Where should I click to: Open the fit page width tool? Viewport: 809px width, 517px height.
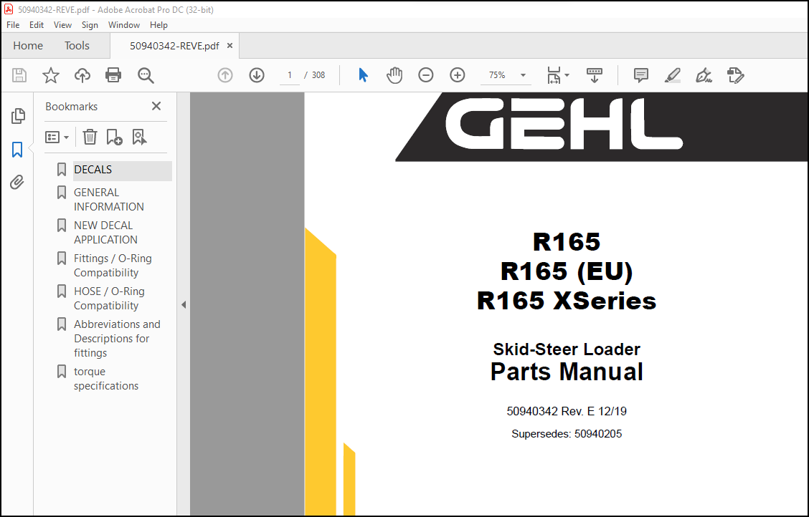pyautogui.click(x=554, y=75)
